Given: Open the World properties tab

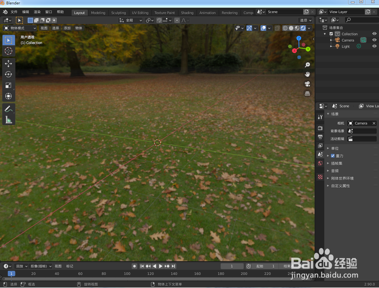Looking at the screenshot, I should [x=320, y=163].
